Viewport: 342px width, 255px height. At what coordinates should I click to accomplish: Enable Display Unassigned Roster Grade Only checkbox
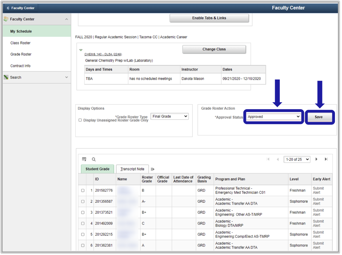tap(80, 120)
